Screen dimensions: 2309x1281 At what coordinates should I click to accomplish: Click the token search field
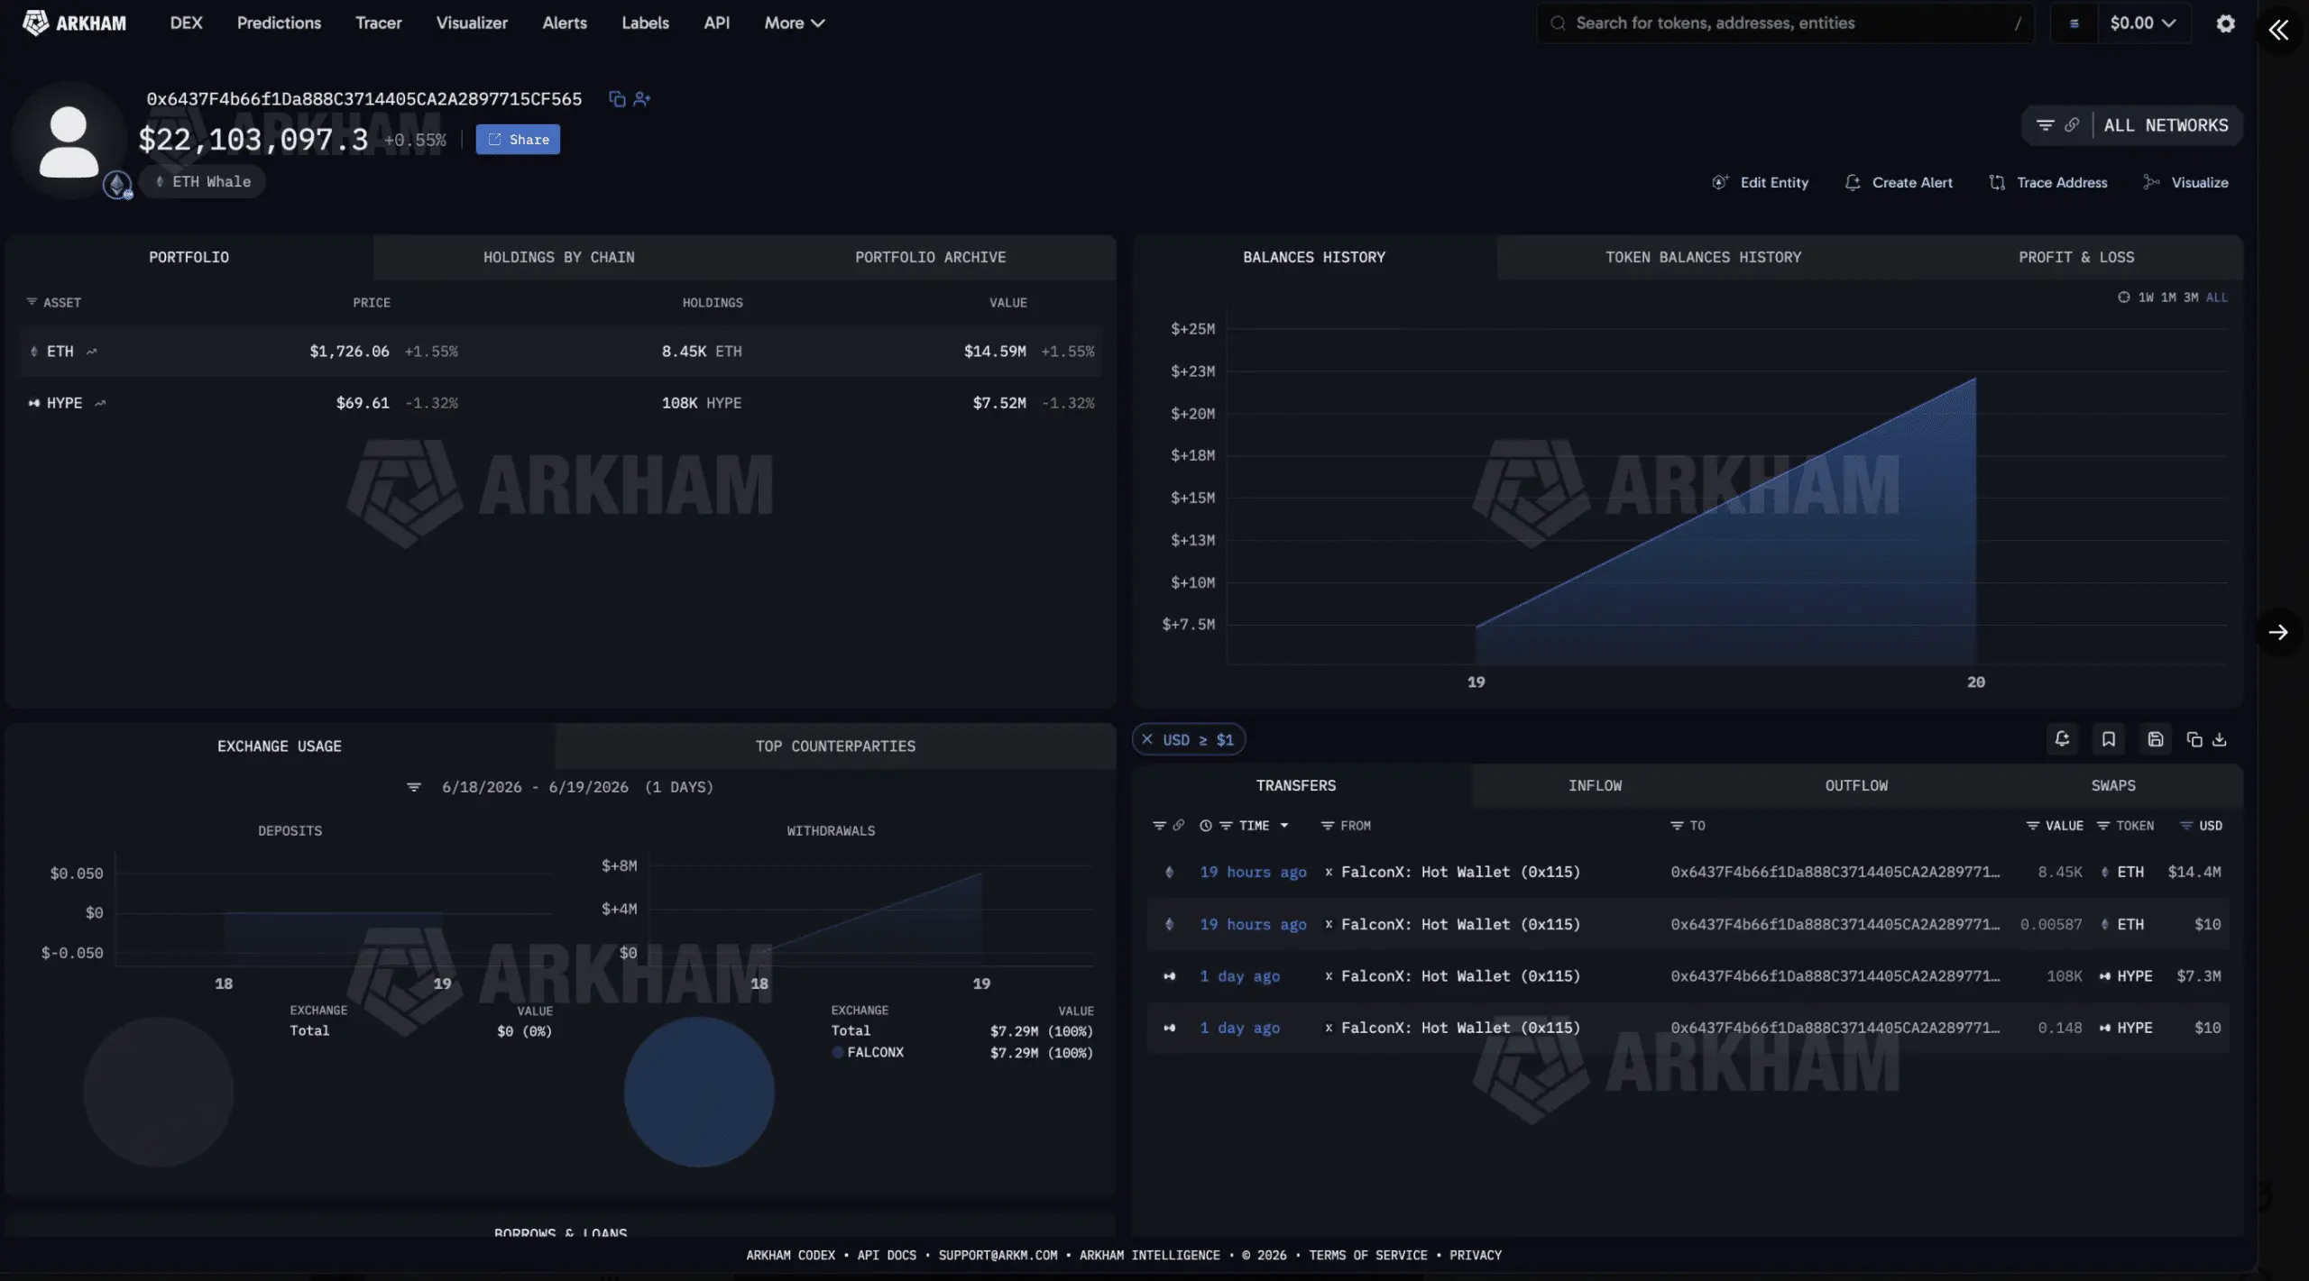(x=1786, y=23)
